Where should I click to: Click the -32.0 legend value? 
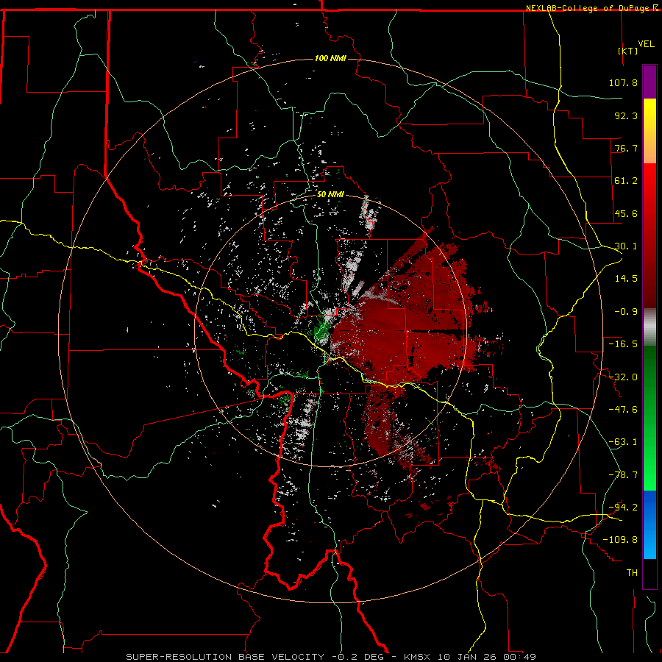623,377
